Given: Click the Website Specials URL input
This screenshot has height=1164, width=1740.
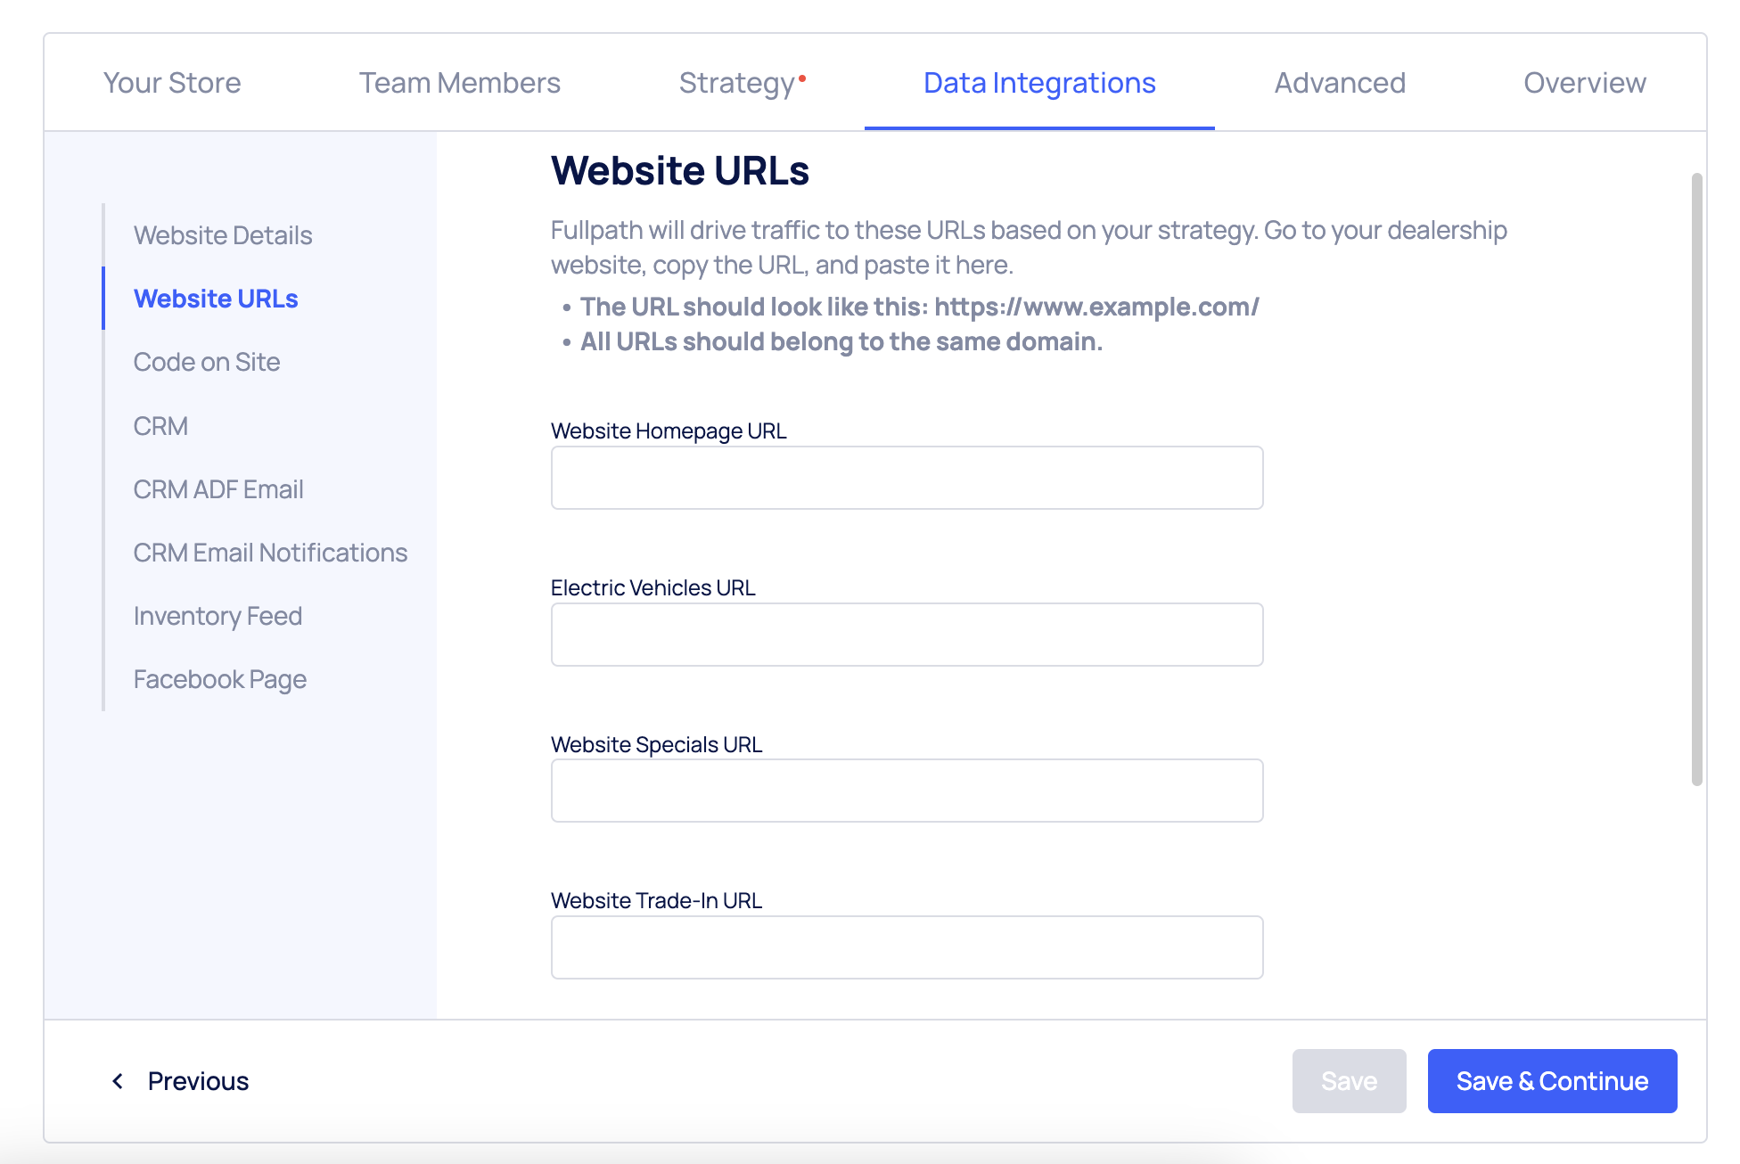Looking at the screenshot, I should coord(907,791).
